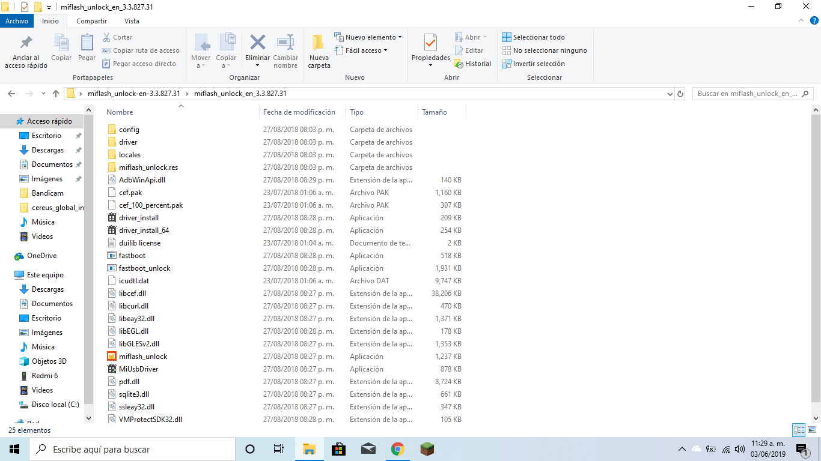Switch to the Inicio tab

coord(50,21)
